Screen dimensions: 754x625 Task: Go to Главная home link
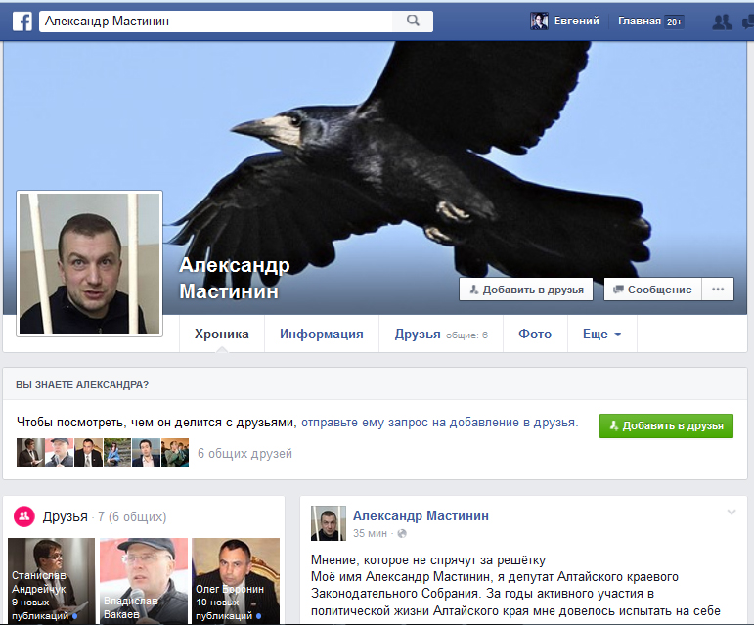click(x=640, y=22)
